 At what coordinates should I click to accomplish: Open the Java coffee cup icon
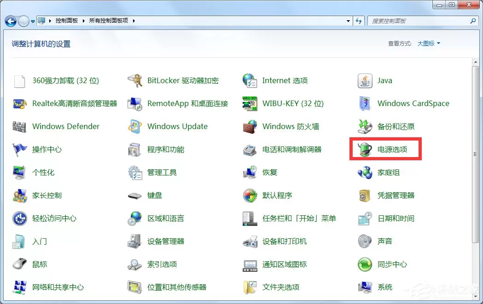tap(365, 81)
